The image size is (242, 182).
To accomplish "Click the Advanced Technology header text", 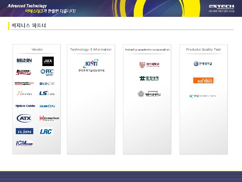I will pos(27,6).
